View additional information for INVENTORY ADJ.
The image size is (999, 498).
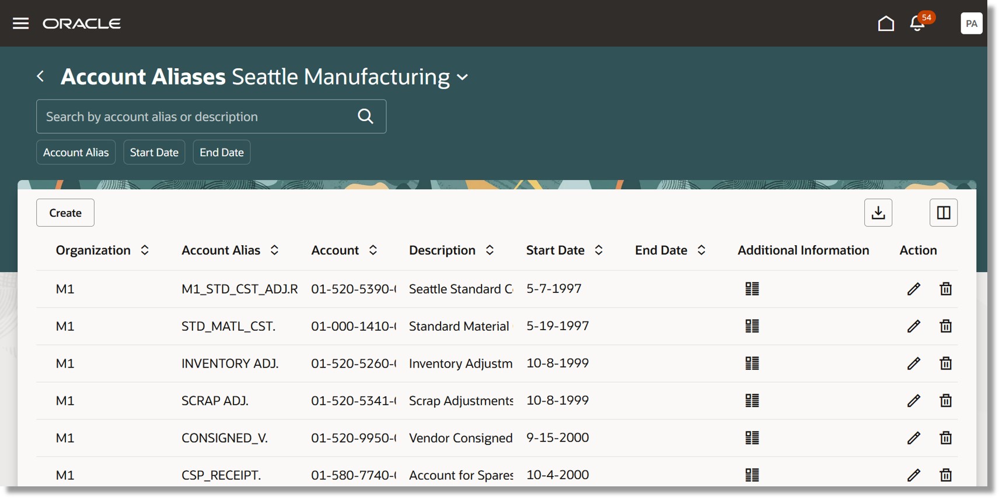[x=752, y=363]
